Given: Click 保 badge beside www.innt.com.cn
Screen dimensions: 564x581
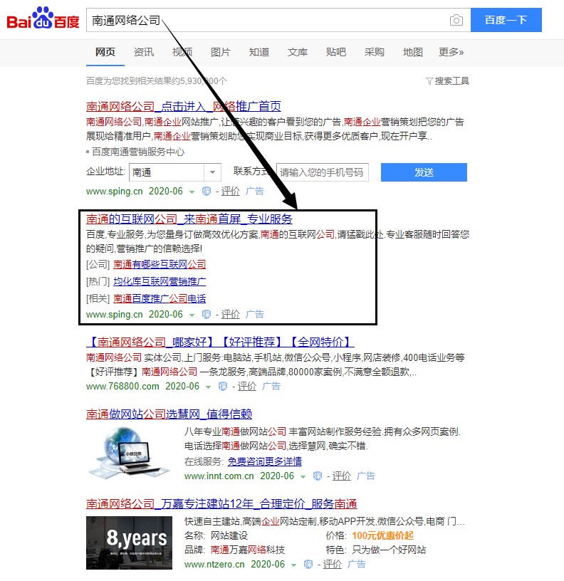Looking at the screenshot, I should pos(318,476).
